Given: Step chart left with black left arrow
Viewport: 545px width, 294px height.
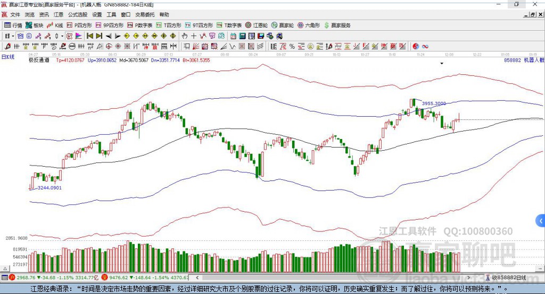Looking at the screenshot, I should [x=109, y=36].
